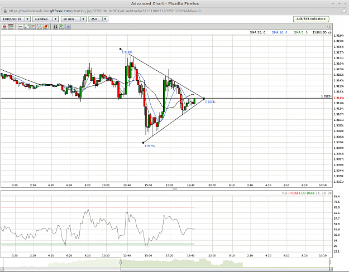Click the alarm clock alert icon
349x272 pixels.
click(55, 27)
